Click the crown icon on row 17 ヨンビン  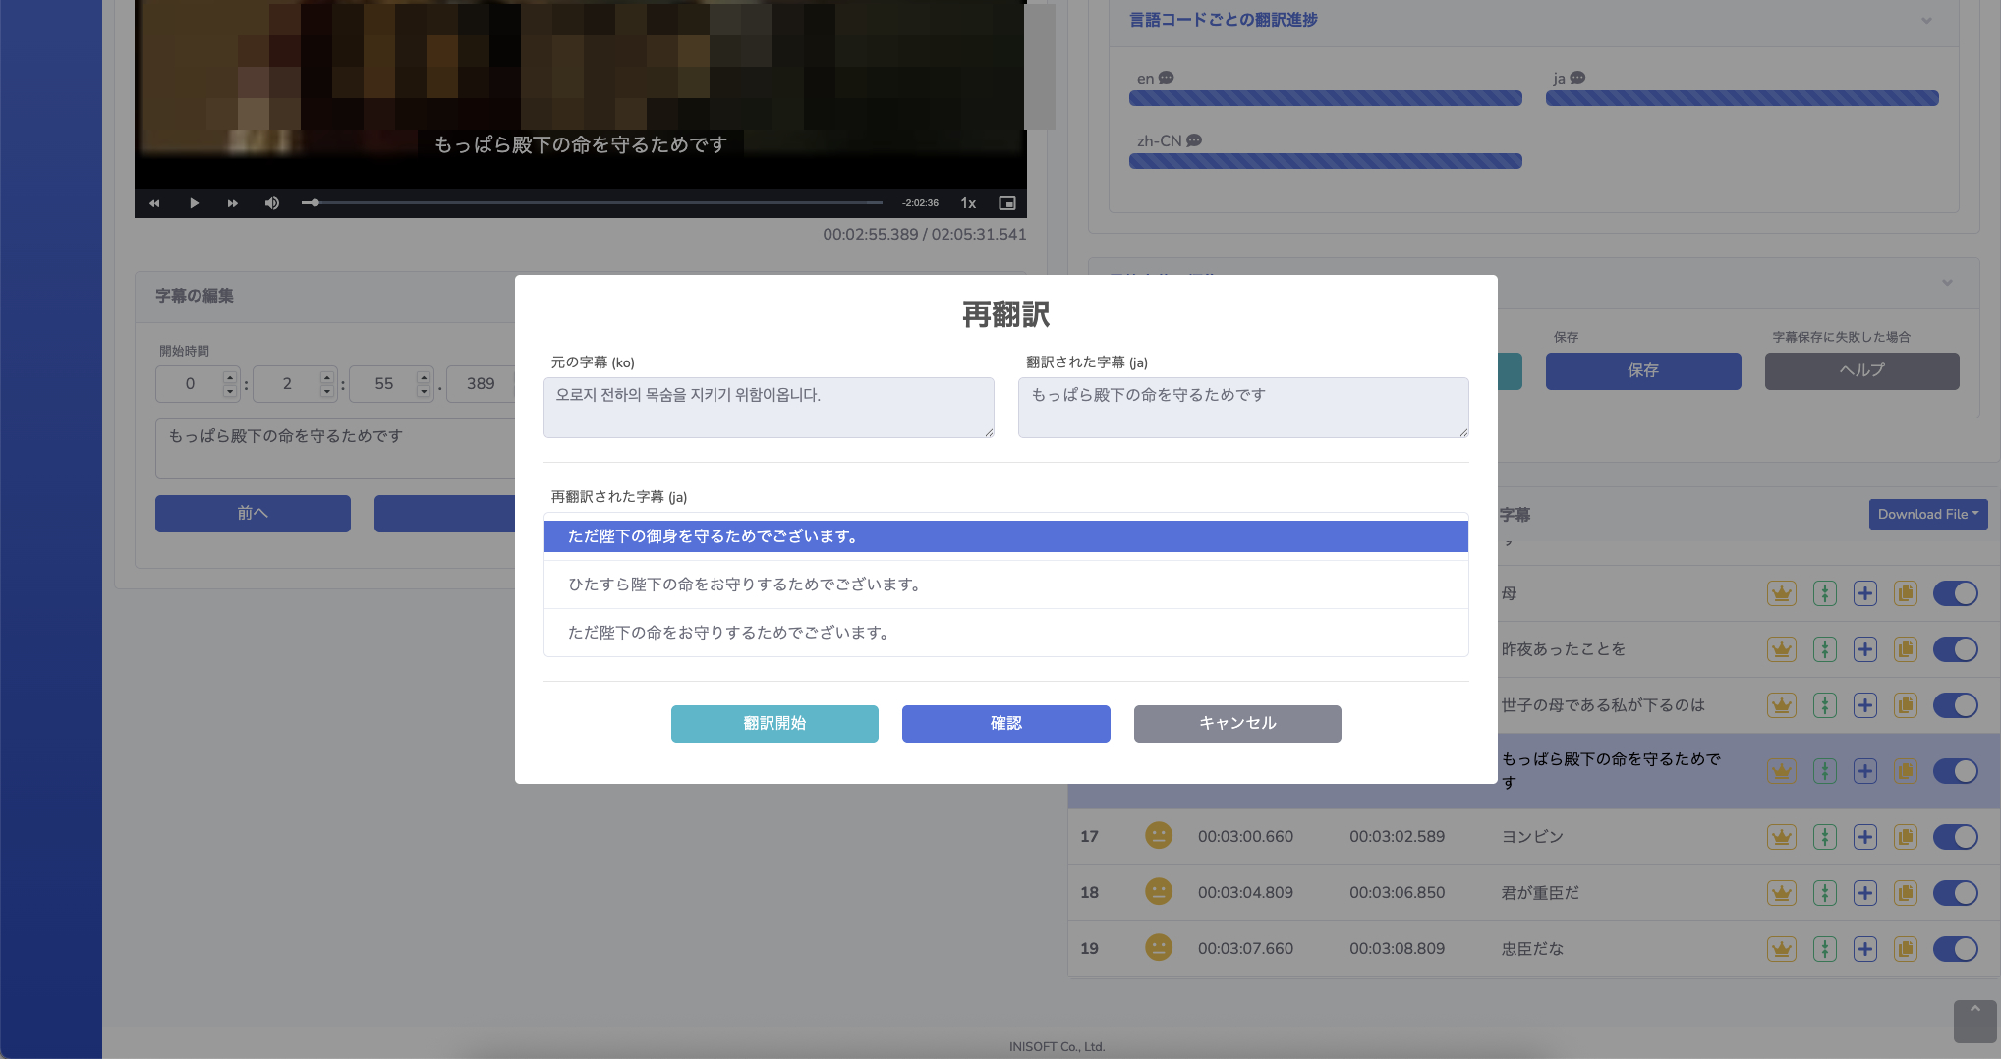click(x=1781, y=836)
